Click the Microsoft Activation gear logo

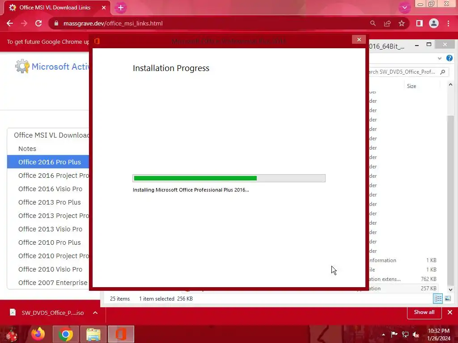(22, 66)
